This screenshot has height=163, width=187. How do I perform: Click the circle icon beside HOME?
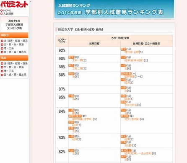[2, 10]
